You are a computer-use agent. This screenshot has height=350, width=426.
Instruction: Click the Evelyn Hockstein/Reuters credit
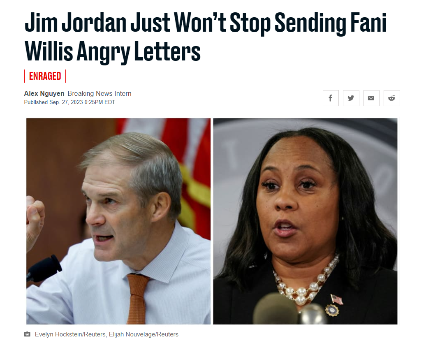[x=70, y=334]
